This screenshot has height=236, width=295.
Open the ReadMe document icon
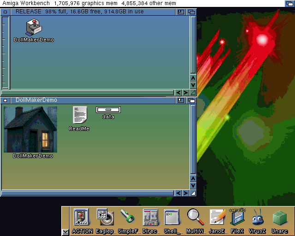point(80,115)
